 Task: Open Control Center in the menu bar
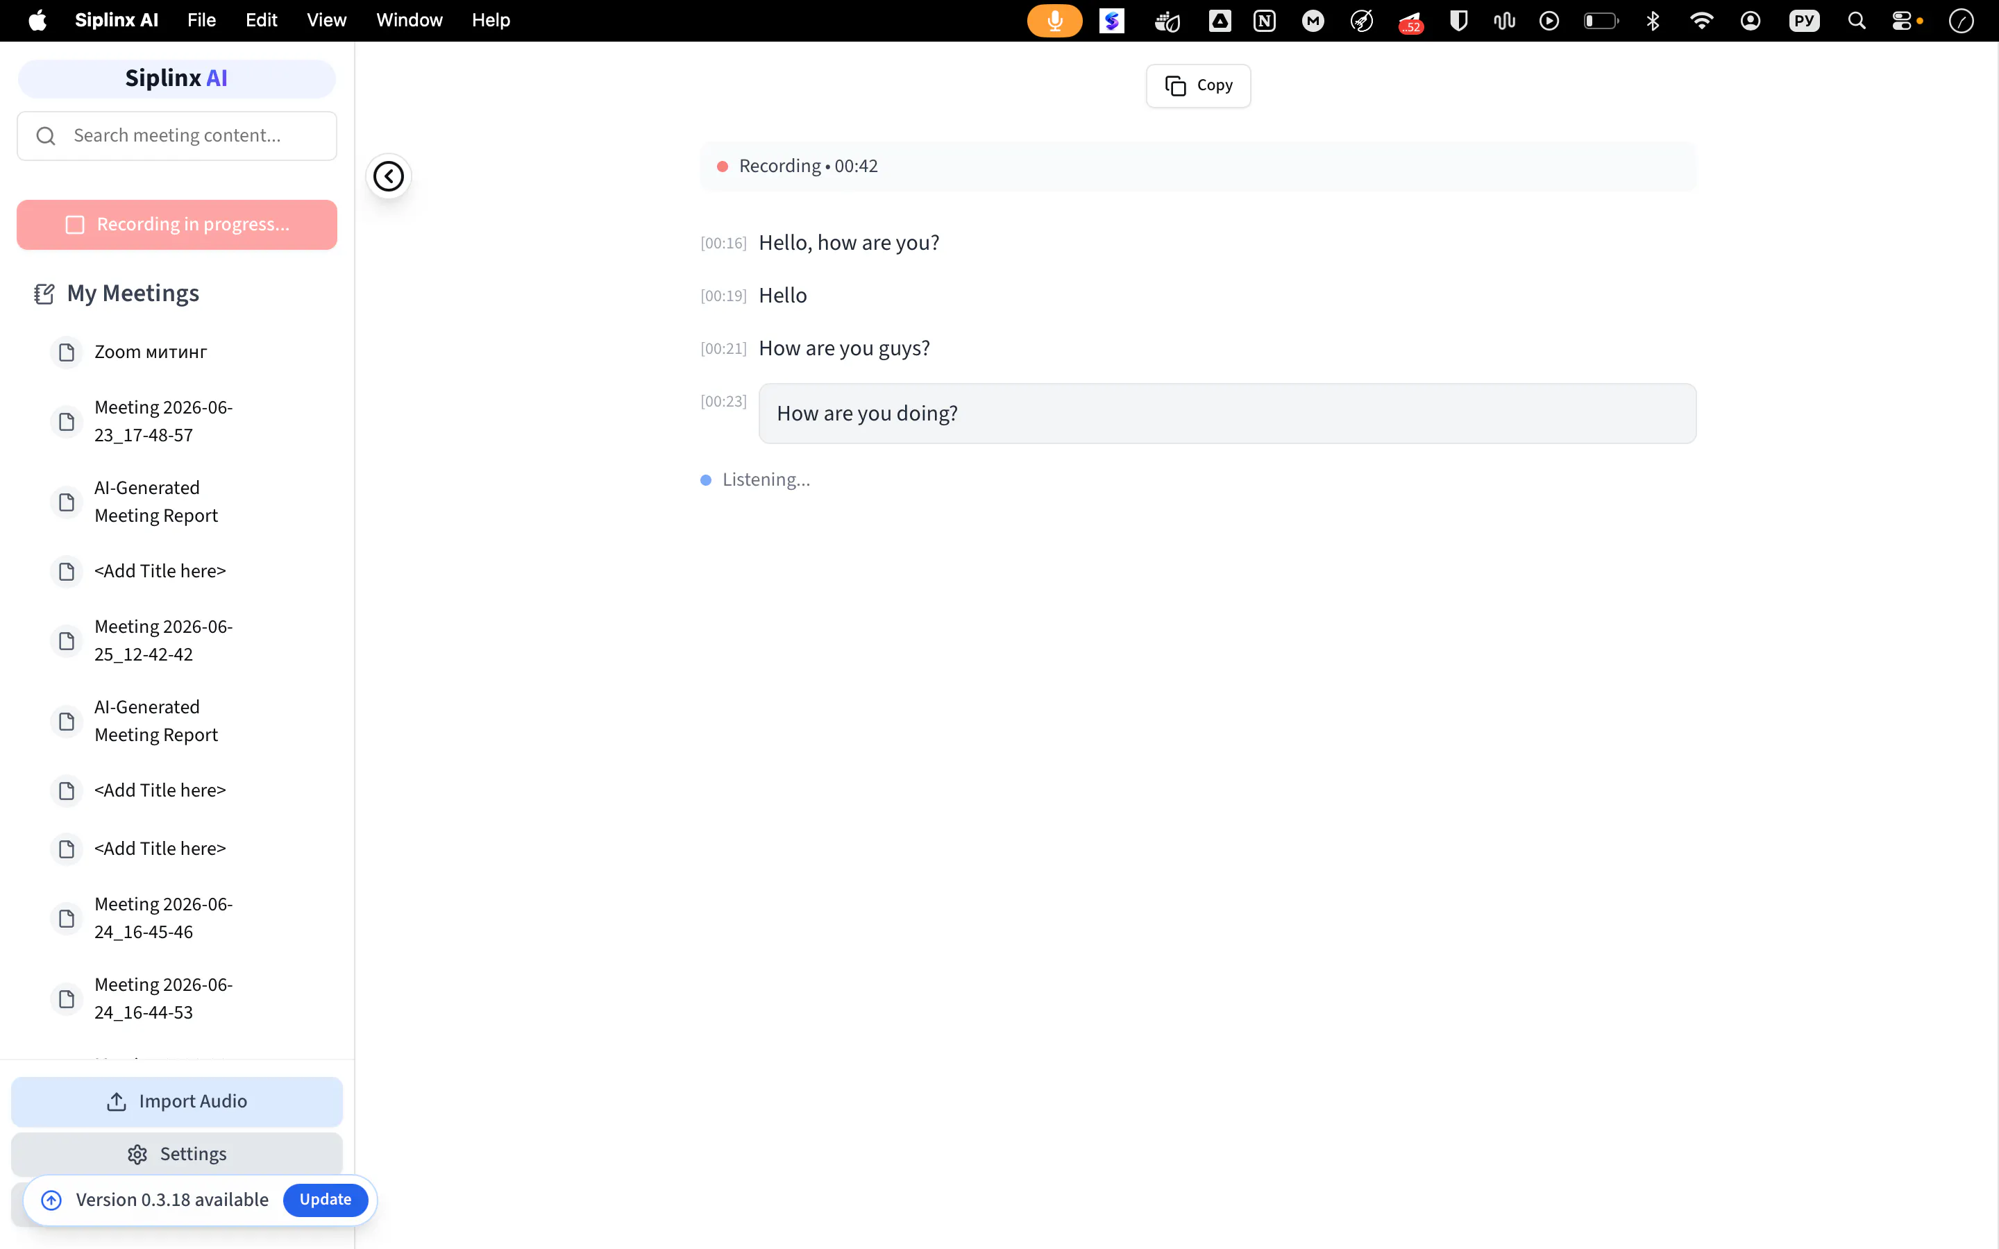pyautogui.click(x=1902, y=21)
